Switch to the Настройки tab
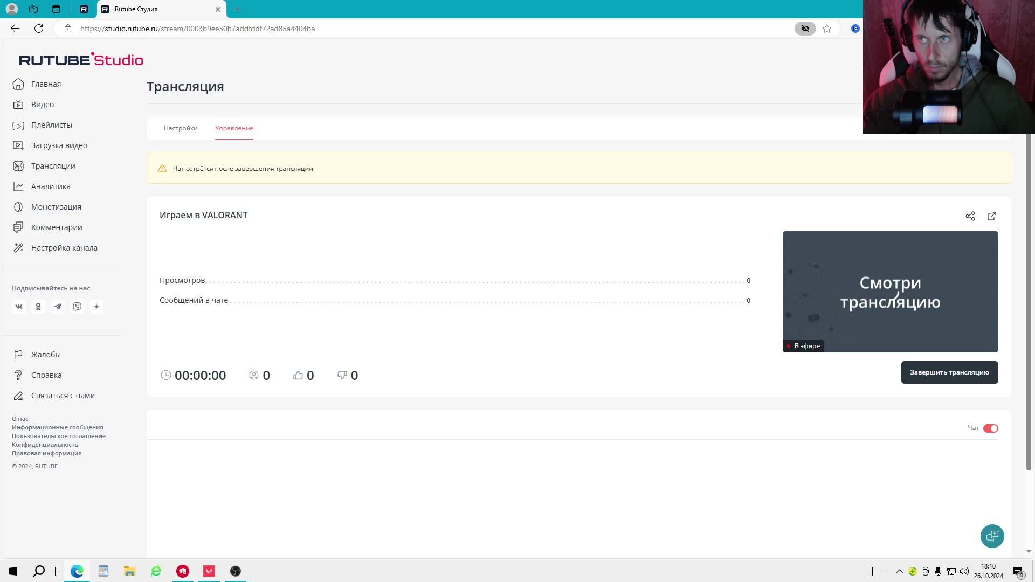Image resolution: width=1035 pixels, height=582 pixels. tap(181, 128)
